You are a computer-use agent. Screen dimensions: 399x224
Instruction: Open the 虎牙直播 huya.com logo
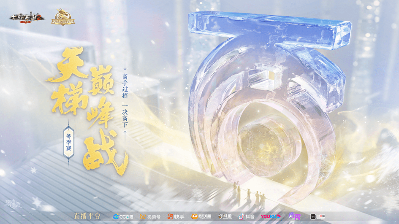click(x=201, y=217)
